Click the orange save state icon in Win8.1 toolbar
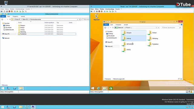The image size is (194, 109). coord(102,12)
